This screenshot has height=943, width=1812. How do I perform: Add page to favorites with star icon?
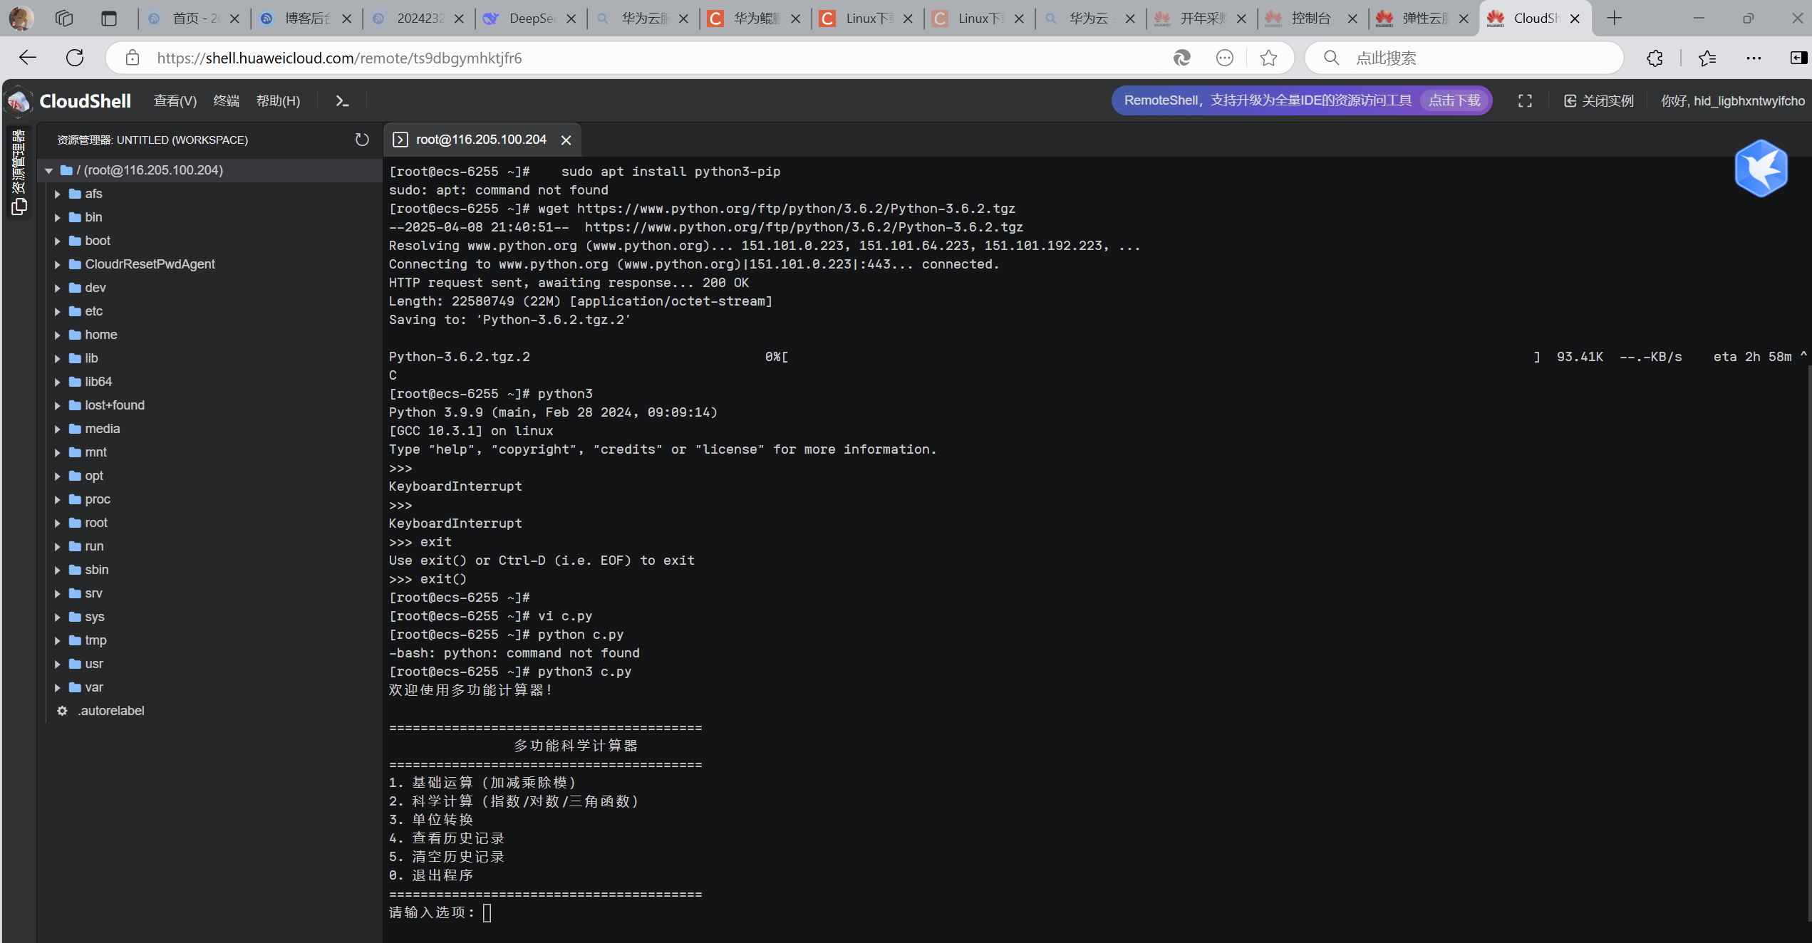pos(1268,58)
